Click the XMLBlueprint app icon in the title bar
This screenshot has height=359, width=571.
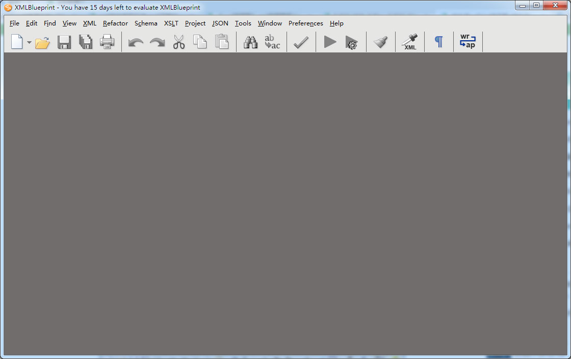coord(8,7)
